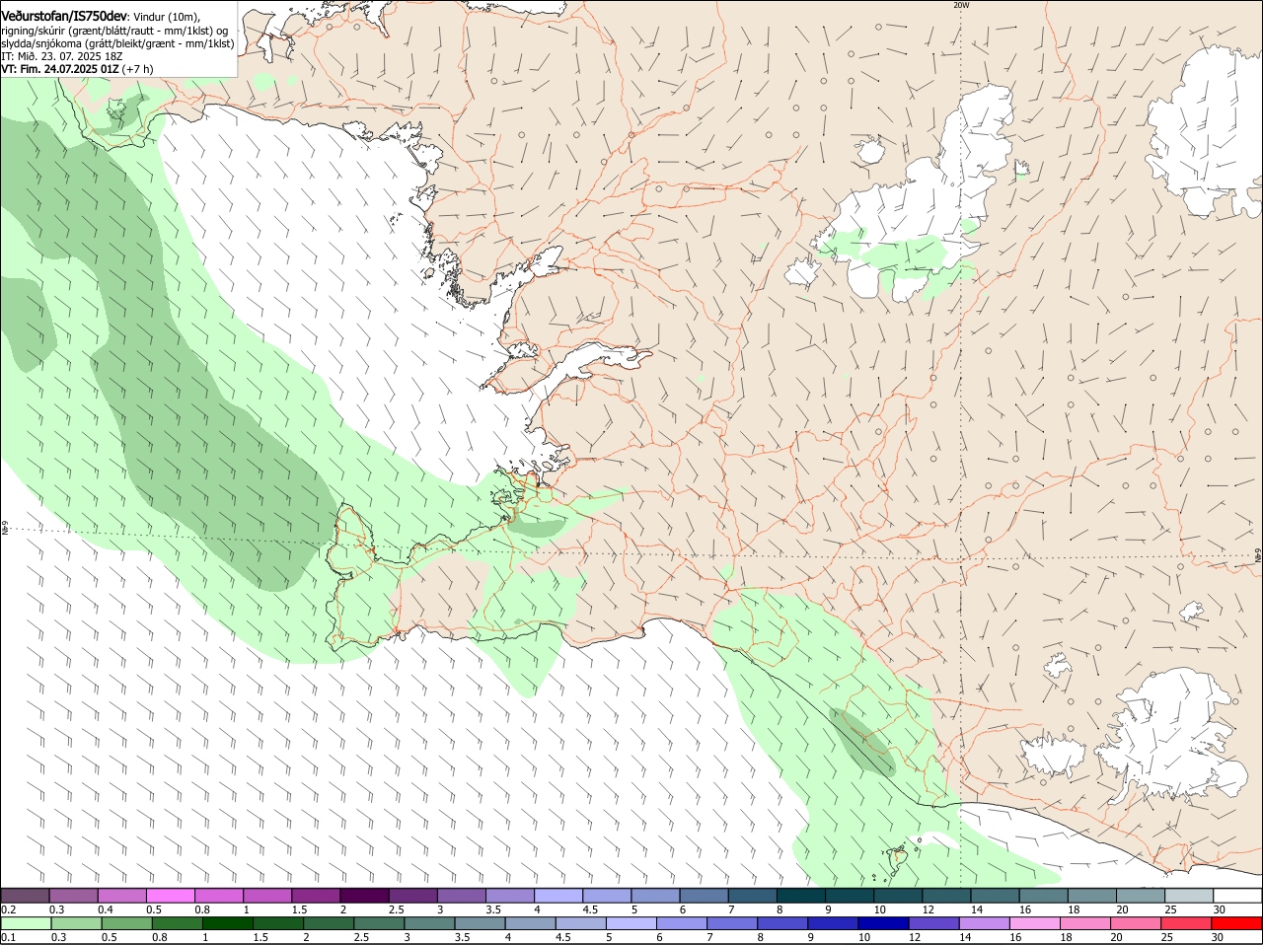The width and height of the screenshot is (1263, 945).
Task: Select the upper scale swatch labeled 12
Action: click(x=946, y=896)
